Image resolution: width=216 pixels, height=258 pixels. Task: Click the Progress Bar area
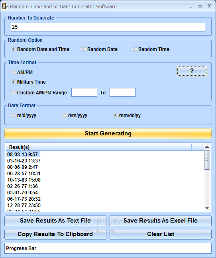coord(108,248)
